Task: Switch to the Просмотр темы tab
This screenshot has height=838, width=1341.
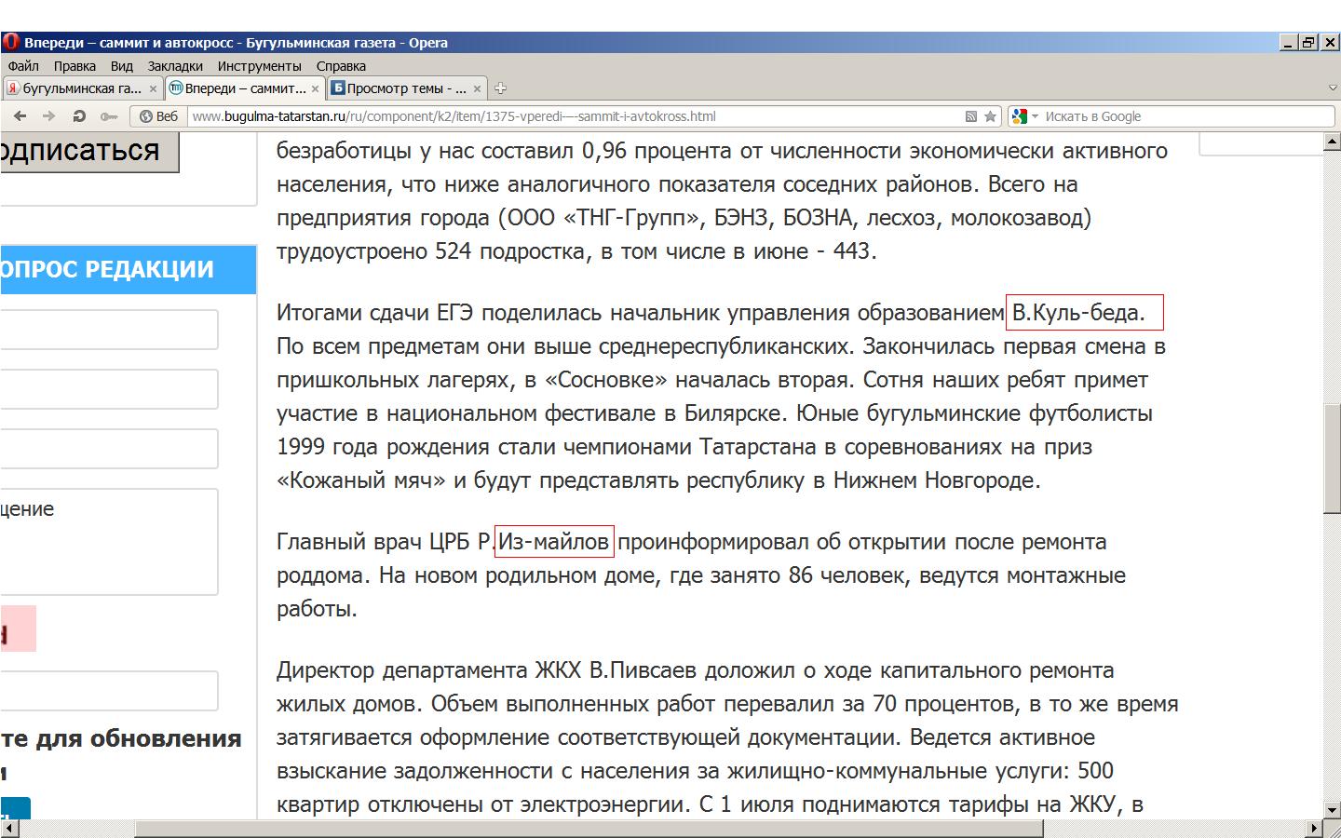Action: [x=406, y=88]
